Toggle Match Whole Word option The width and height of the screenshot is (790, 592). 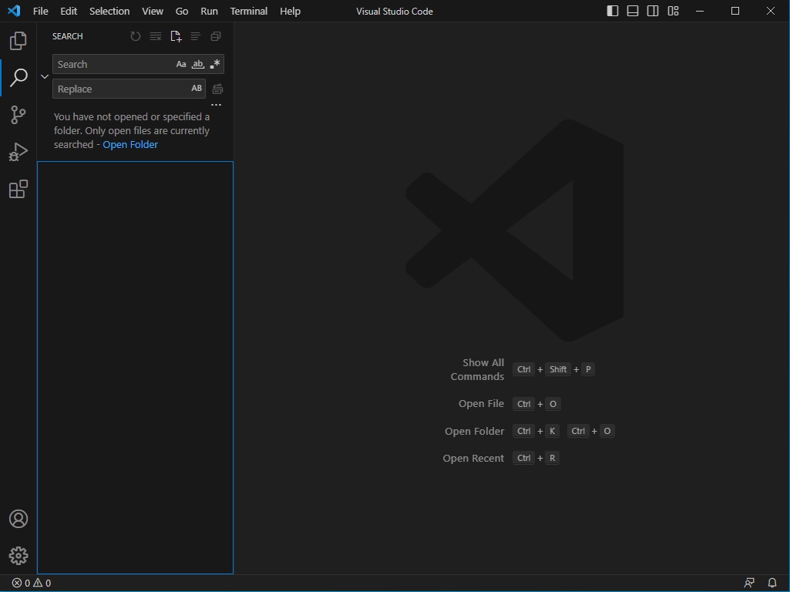tap(198, 64)
